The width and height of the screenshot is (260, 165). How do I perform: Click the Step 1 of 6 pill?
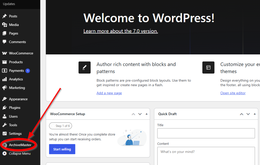point(60,126)
